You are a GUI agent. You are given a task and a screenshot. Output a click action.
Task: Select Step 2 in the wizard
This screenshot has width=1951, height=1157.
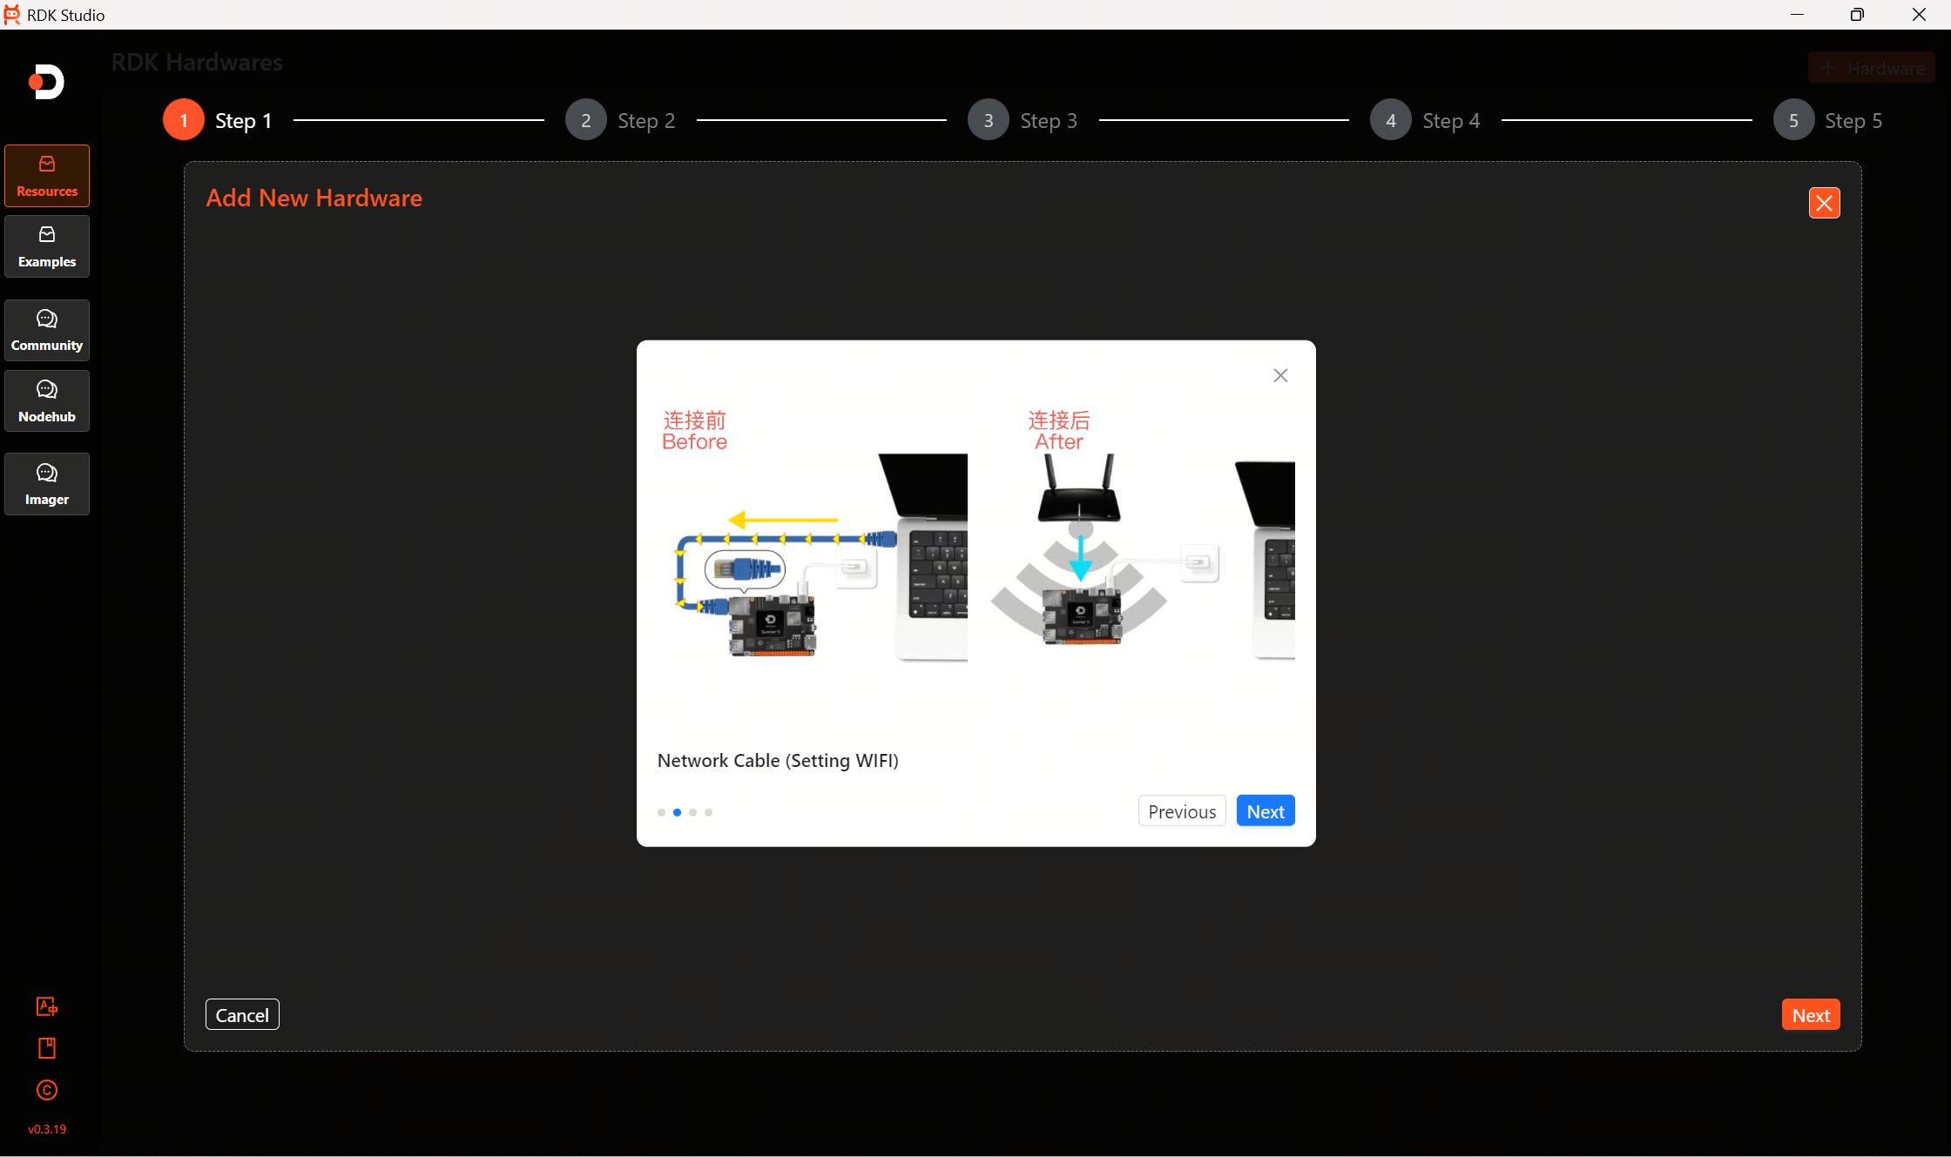coord(585,119)
